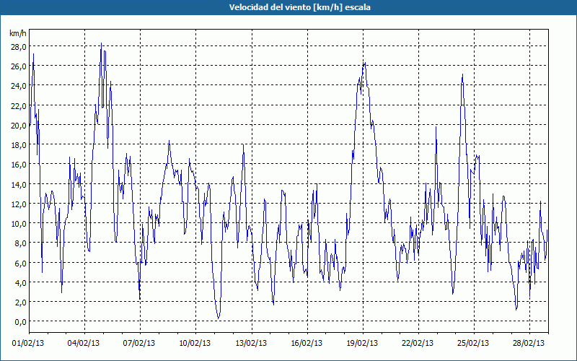Select the 12,0 y-axis value

pyautogui.click(x=19, y=204)
